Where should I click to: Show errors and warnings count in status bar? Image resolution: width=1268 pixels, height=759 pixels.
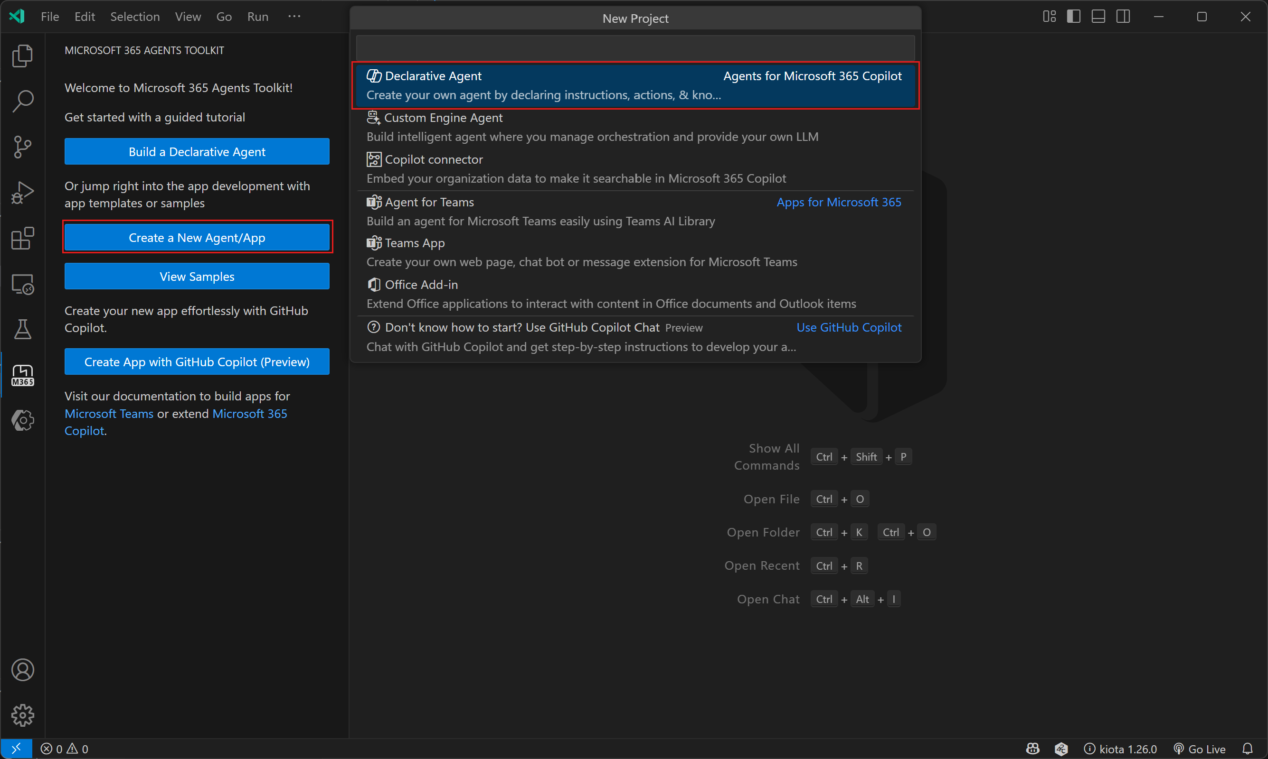(65, 749)
